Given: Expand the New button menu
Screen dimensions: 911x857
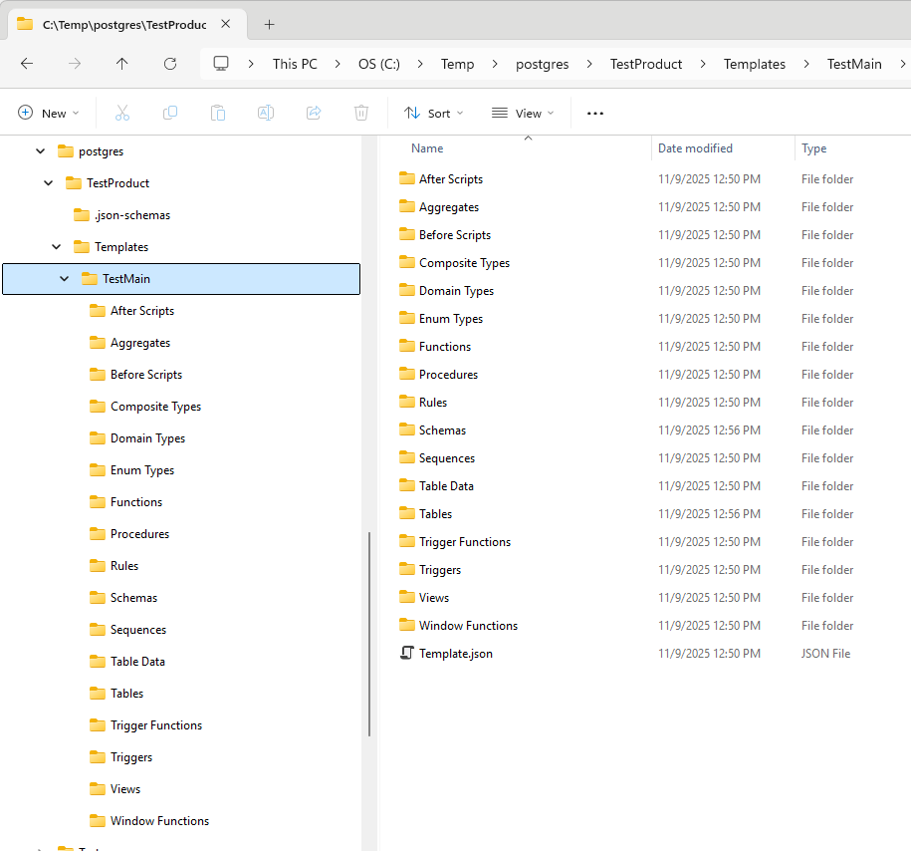Looking at the screenshot, I should (x=48, y=113).
